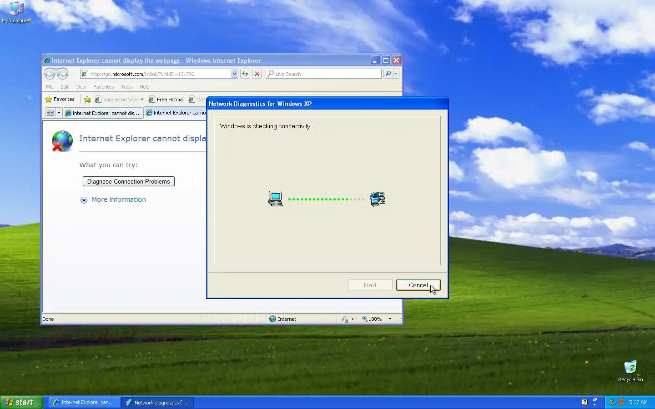655x409 pixels.
Task: Click the More information link text
Action: point(119,200)
